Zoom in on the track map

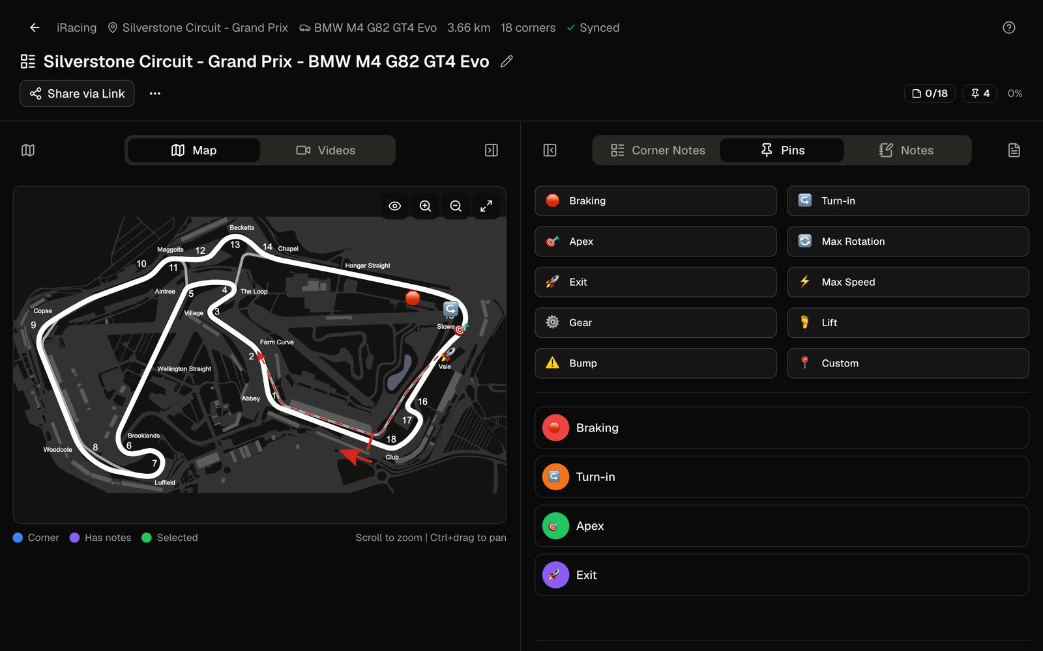(425, 206)
